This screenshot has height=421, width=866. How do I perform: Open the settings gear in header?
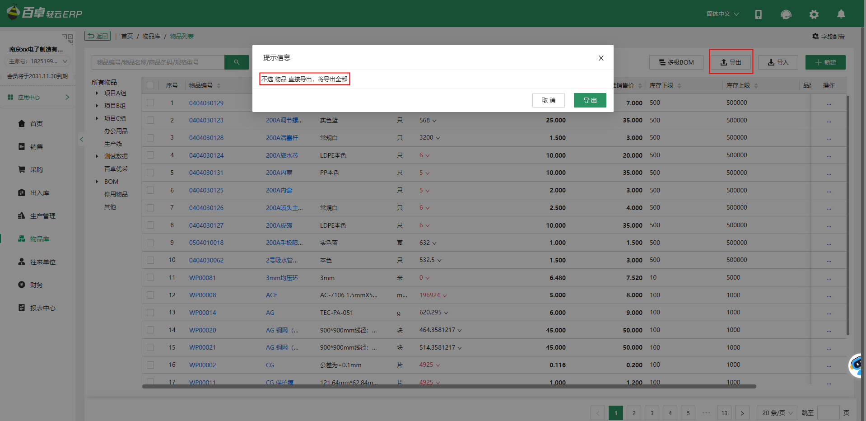(814, 14)
